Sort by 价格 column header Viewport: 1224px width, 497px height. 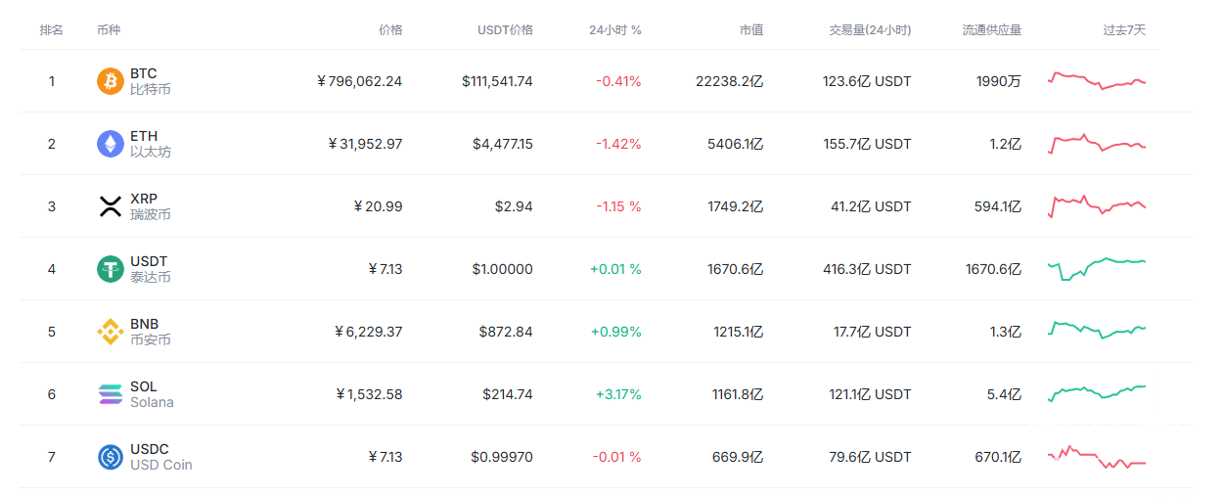pyautogui.click(x=389, y=30)
